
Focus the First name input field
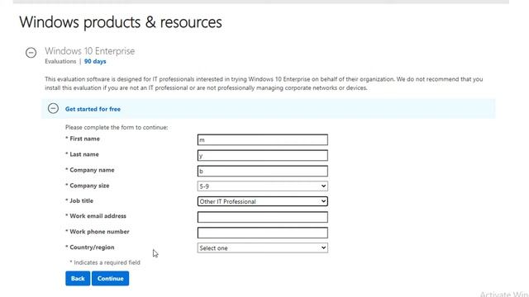coord(263,139)
